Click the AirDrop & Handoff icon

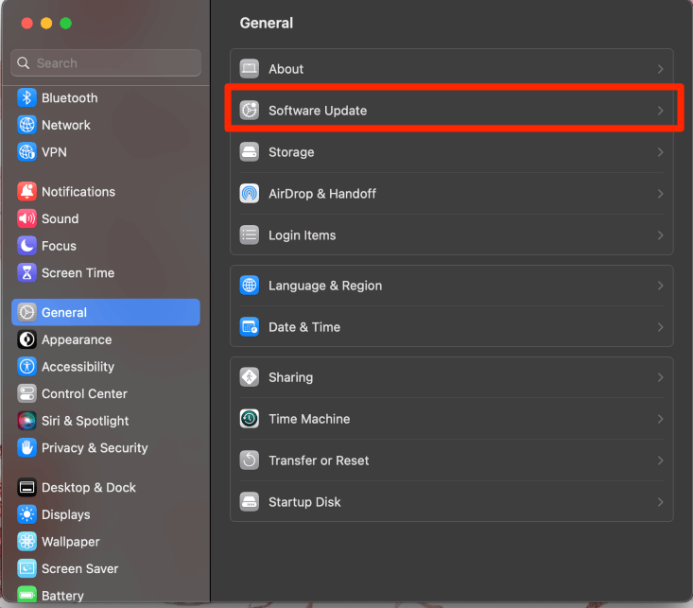point(250,194)
